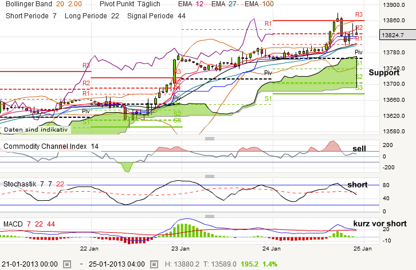Image resolution: width=416 pixels, height=270 pixels.
Task: Grab the divider handle above MACD panel
Action: (x=210, y=216)
